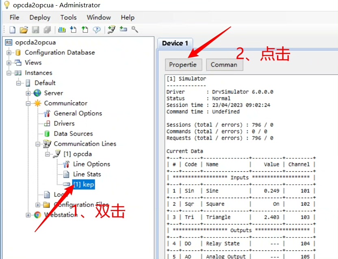Open the File menu

click(x=15, y=17)
